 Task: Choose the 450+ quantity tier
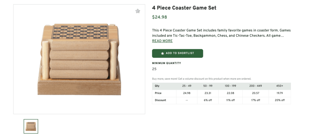click(280, 86)
